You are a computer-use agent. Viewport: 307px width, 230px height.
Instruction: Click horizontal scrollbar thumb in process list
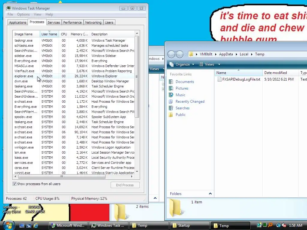coord(62,176)
